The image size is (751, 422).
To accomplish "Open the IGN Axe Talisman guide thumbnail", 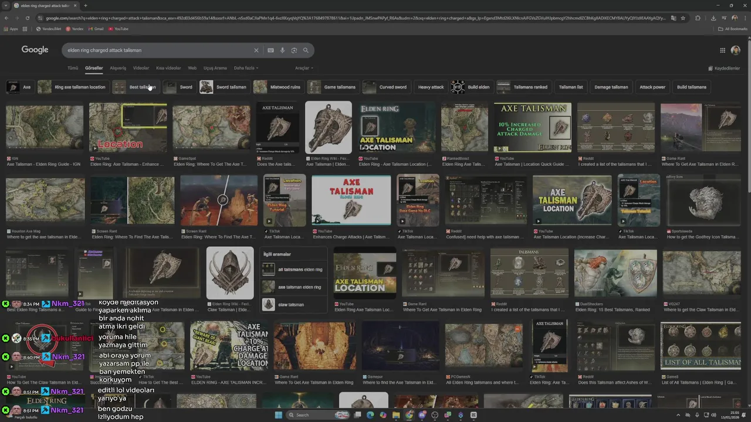I will (45, 128).
